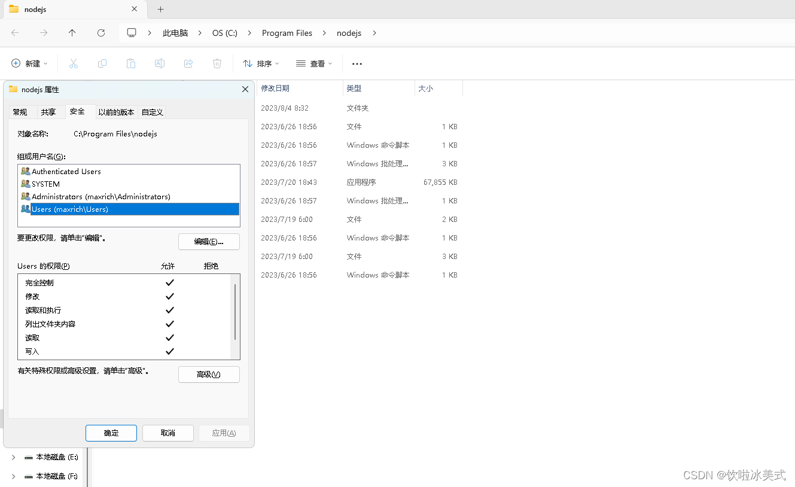The image size is (795, 487).
Task: Switch to the 自定义 (Customize) tab
Action: pyautogui.click(x=152, y=112)
